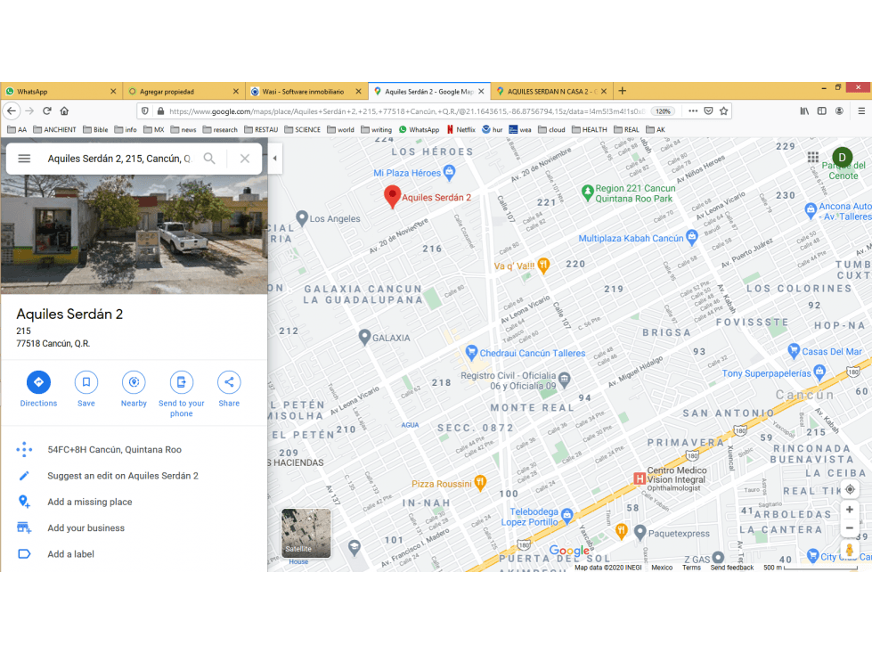Select the Paquetexpress marker
Image resolution: width=872 pixels, height=654 pixels.
(x=640, y=533)
